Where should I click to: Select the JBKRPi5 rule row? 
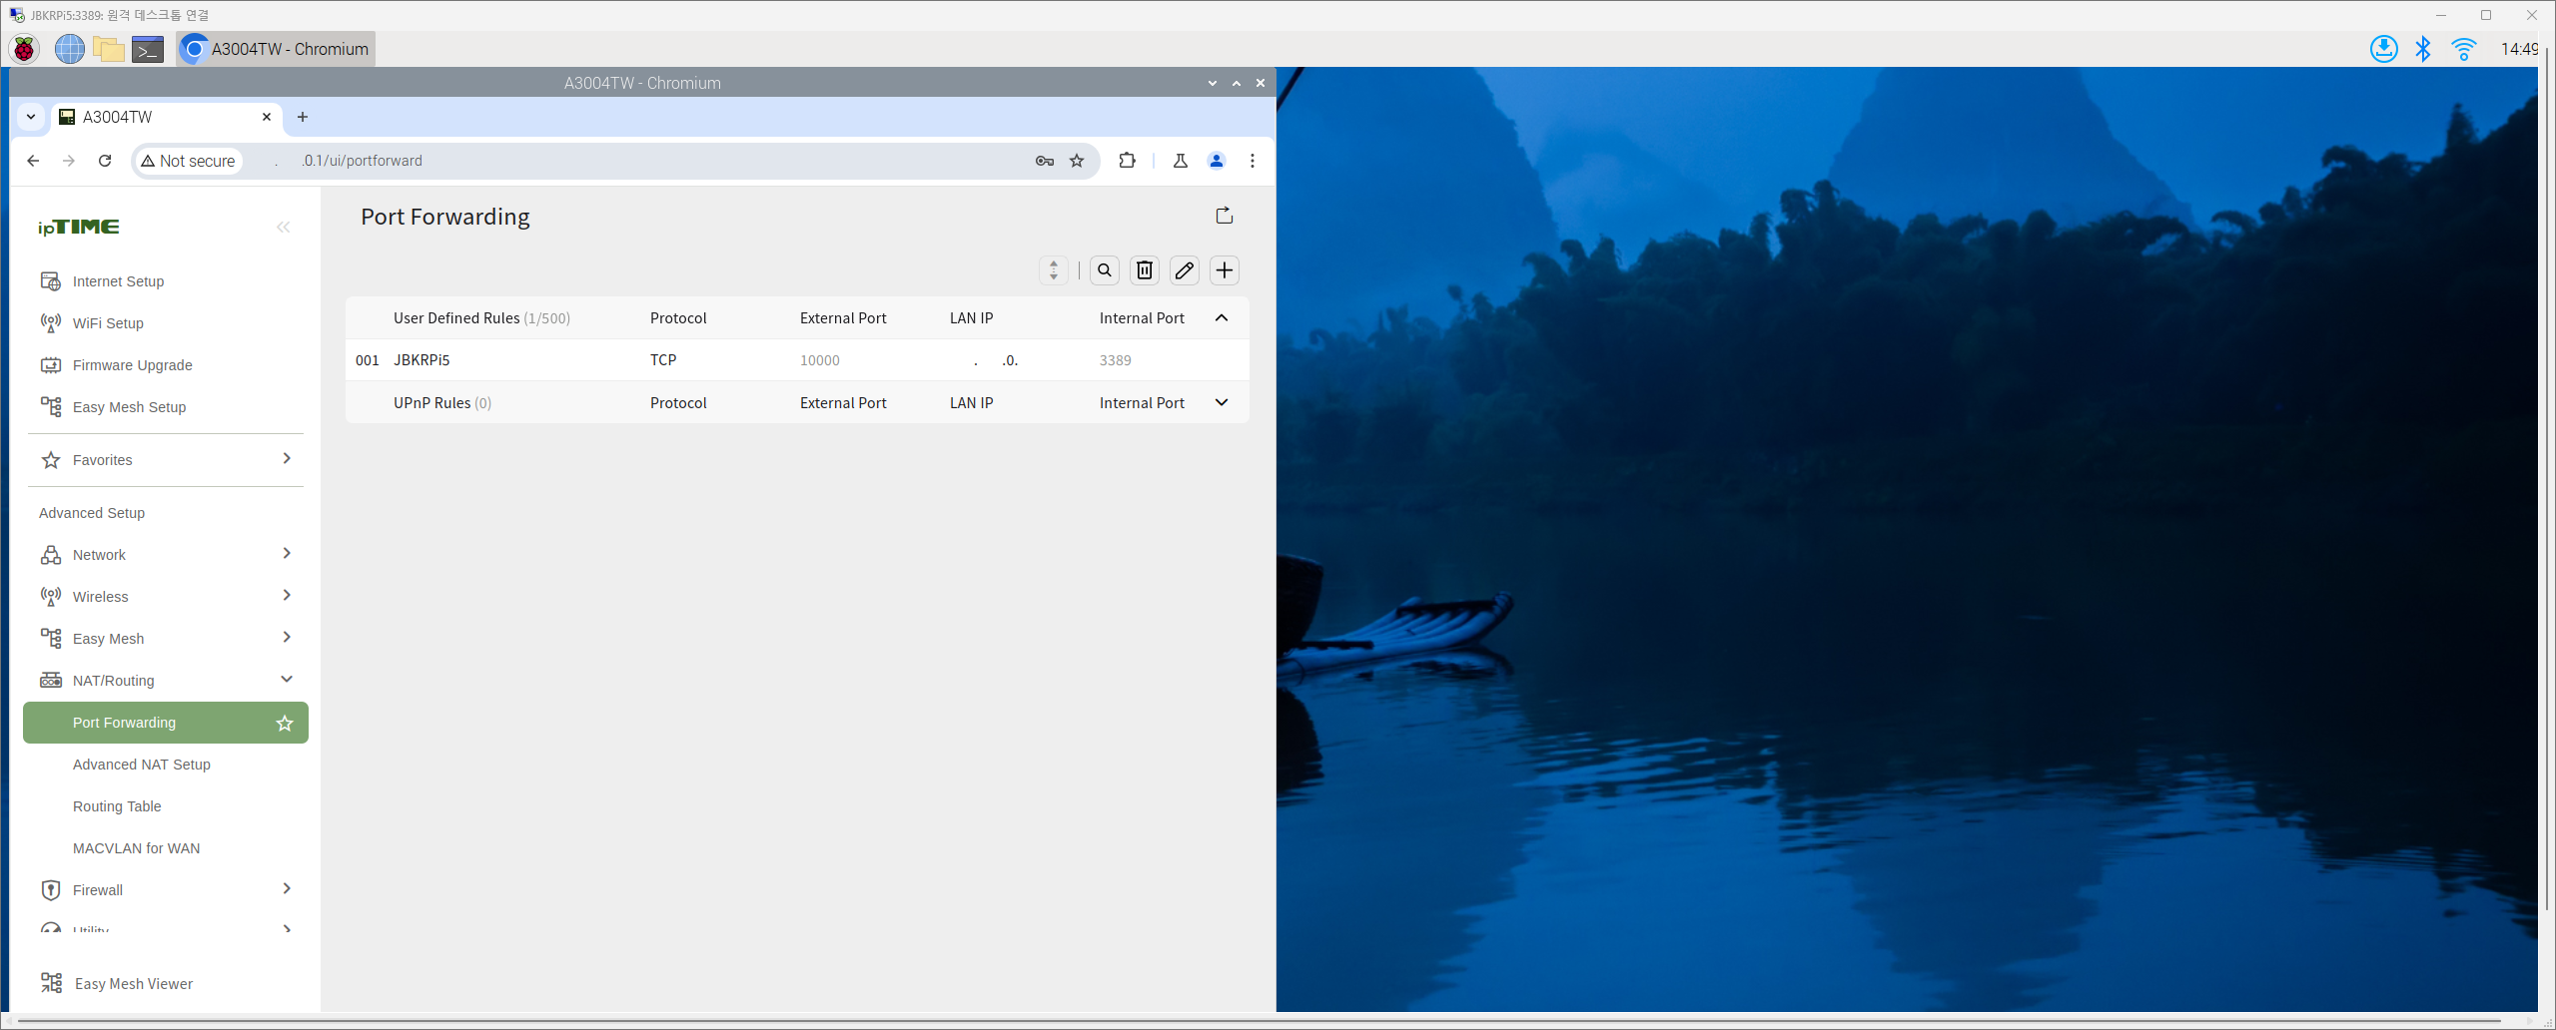pos(422,360)
